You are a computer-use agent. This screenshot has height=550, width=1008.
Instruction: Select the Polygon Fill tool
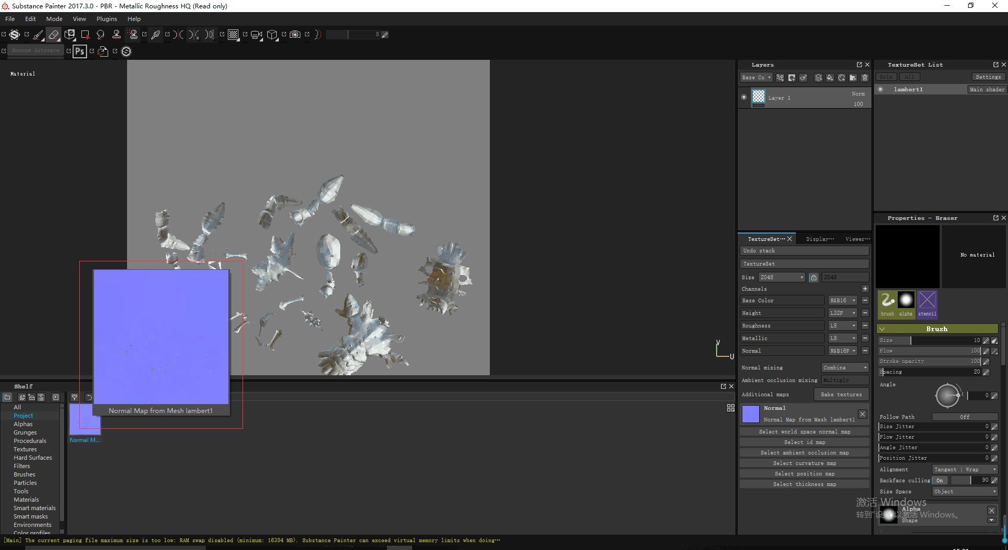point(85,35)
